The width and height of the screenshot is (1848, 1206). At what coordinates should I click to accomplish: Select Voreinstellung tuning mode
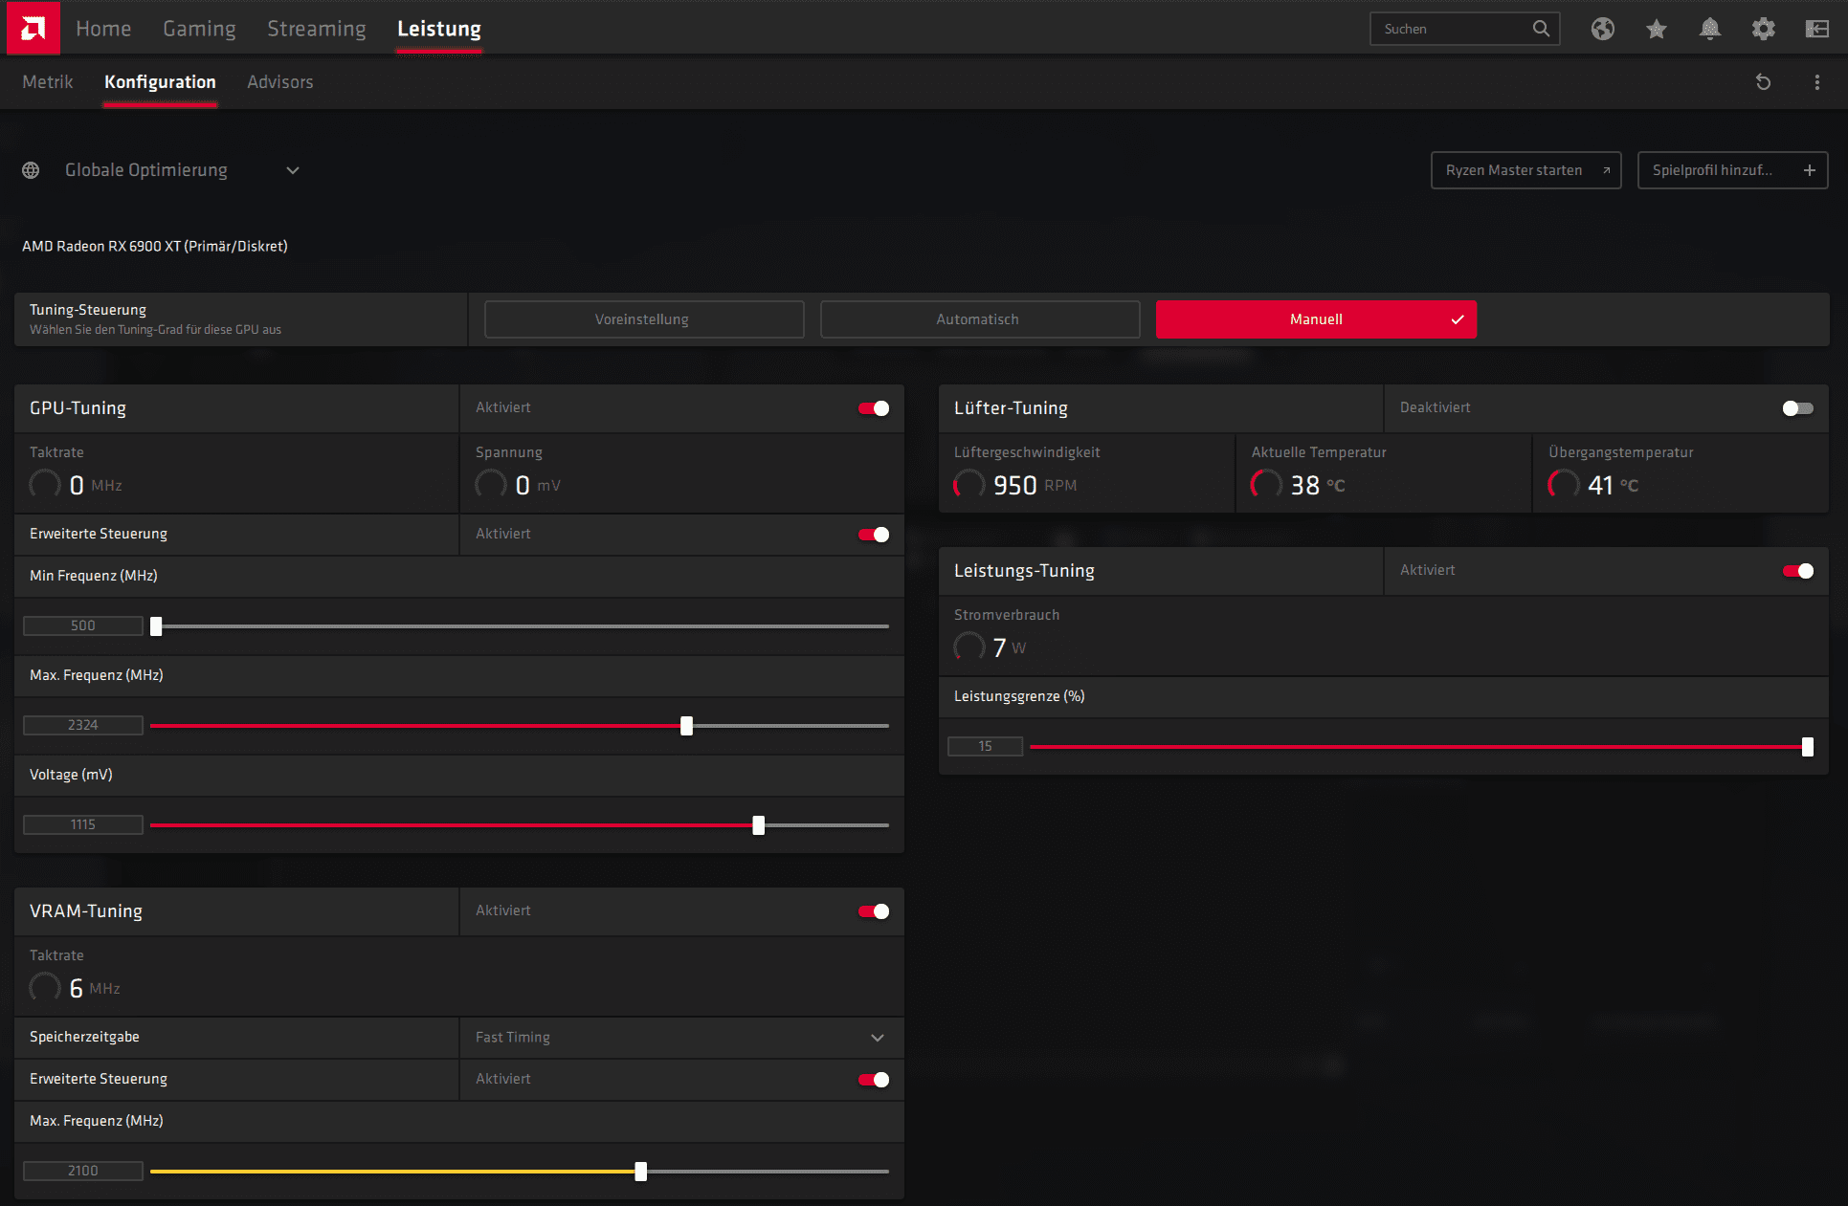(644, 319)
